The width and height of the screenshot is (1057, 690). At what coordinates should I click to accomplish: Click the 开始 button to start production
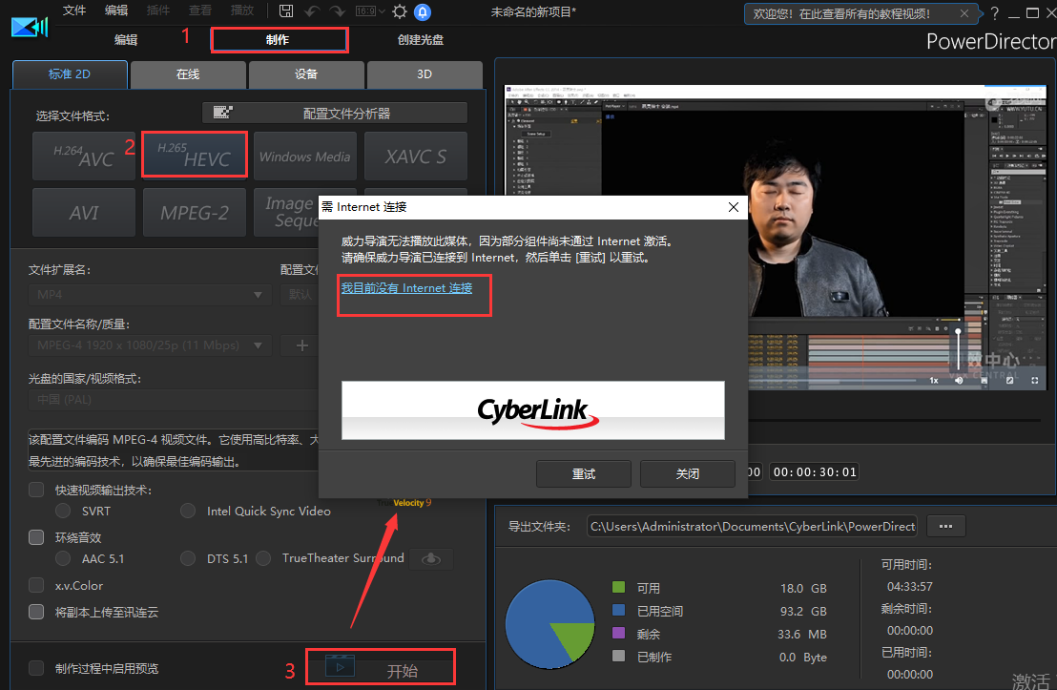(x=381, y=668)
